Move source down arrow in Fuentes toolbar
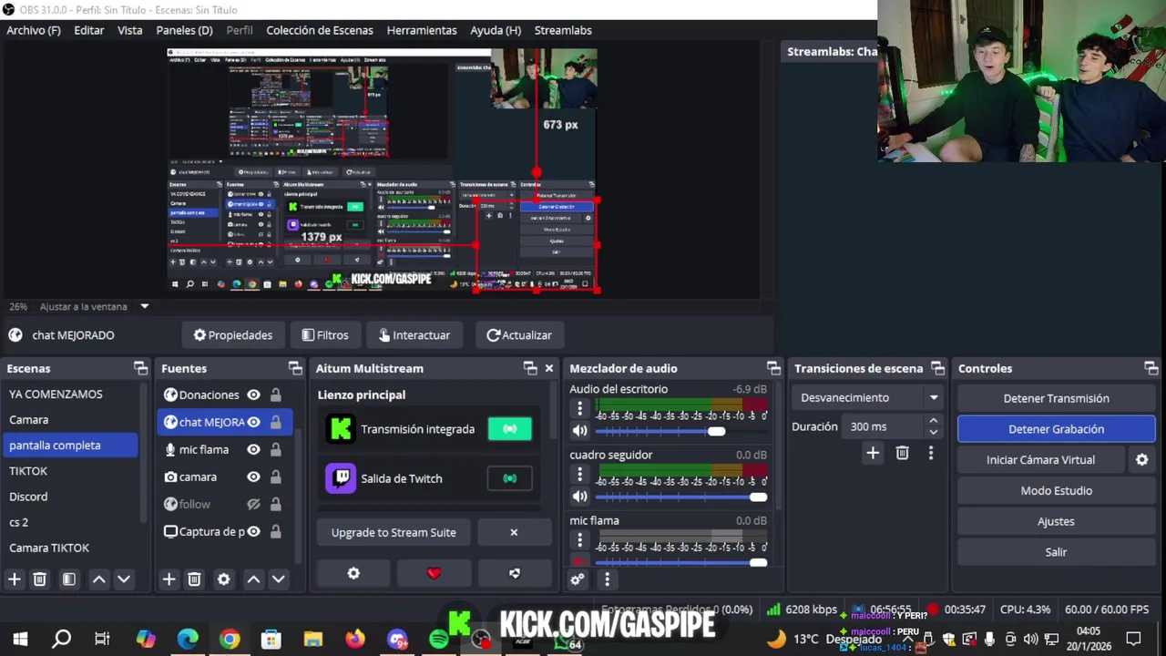The height and width of the screenshot is (656, 1166). coord(279,579)
